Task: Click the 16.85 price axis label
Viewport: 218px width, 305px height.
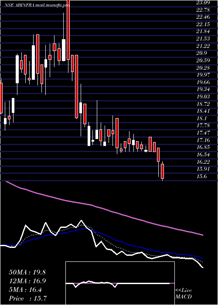Action: (203, 148)
